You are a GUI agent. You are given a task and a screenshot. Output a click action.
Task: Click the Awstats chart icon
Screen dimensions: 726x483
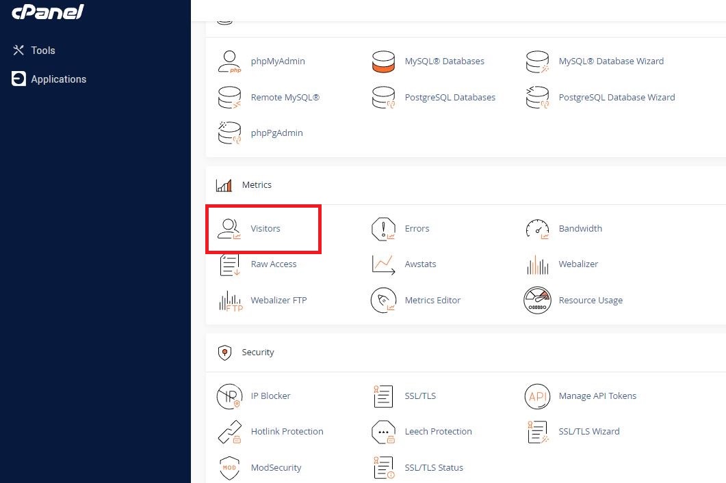(x=383, y=264)
